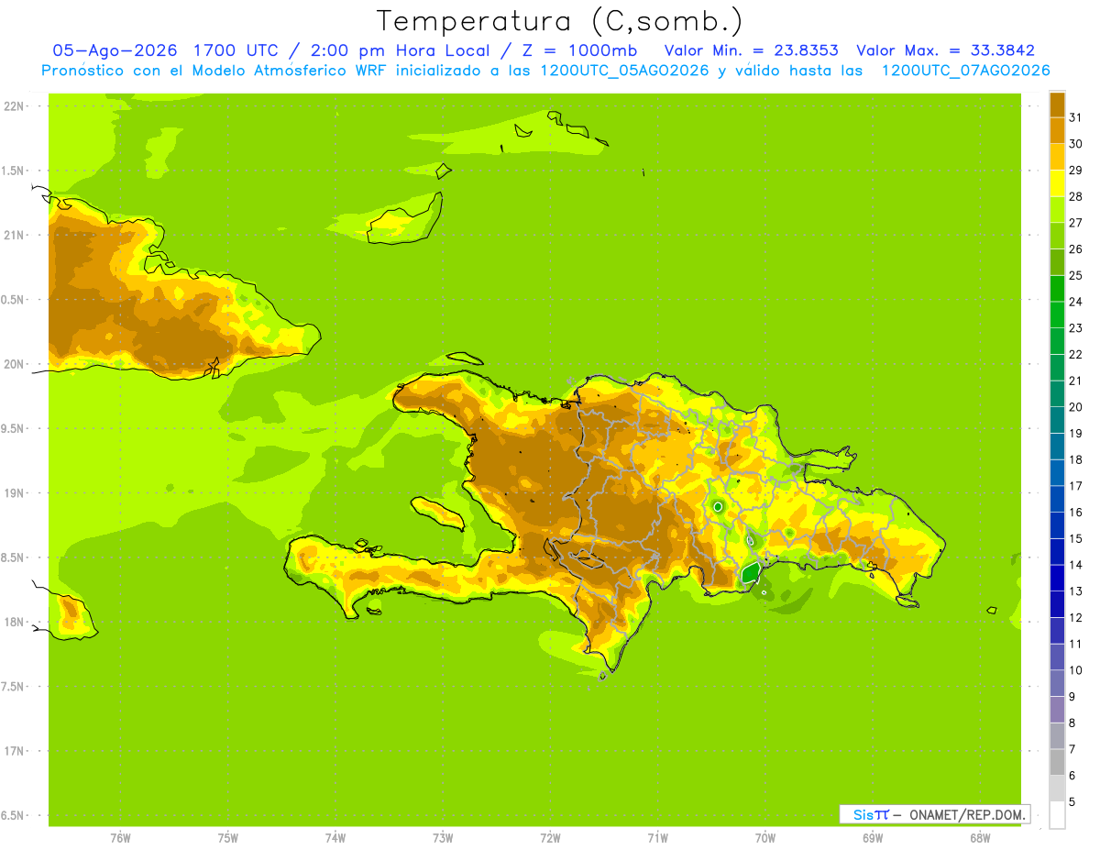This screenshot has height=850, width=1100.
Task: Click the "73W" longitude label
Action: (x=443, y=838)
